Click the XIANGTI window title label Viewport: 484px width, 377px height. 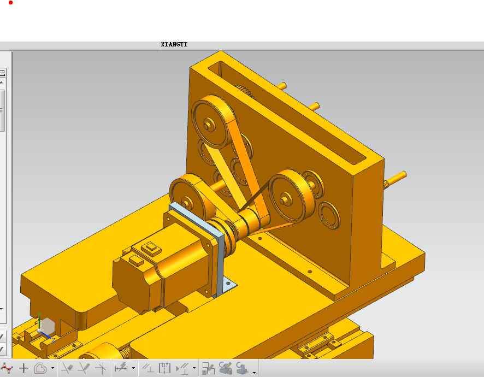coord(174,44)
